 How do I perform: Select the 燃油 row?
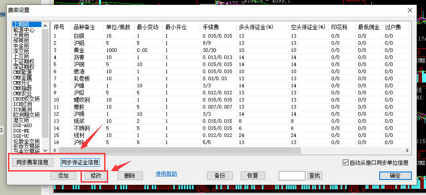click(x=231, y=71)
